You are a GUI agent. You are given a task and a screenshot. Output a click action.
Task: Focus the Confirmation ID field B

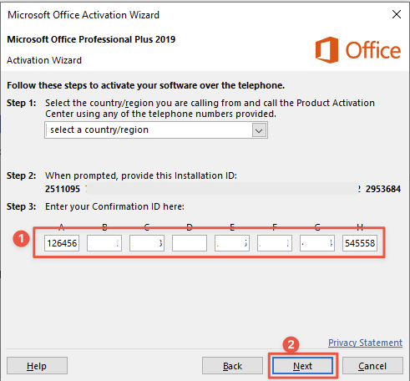104,243
